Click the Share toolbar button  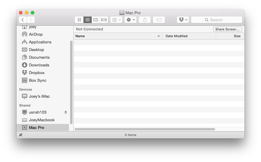pyautogui.click(x=145, y=20)
